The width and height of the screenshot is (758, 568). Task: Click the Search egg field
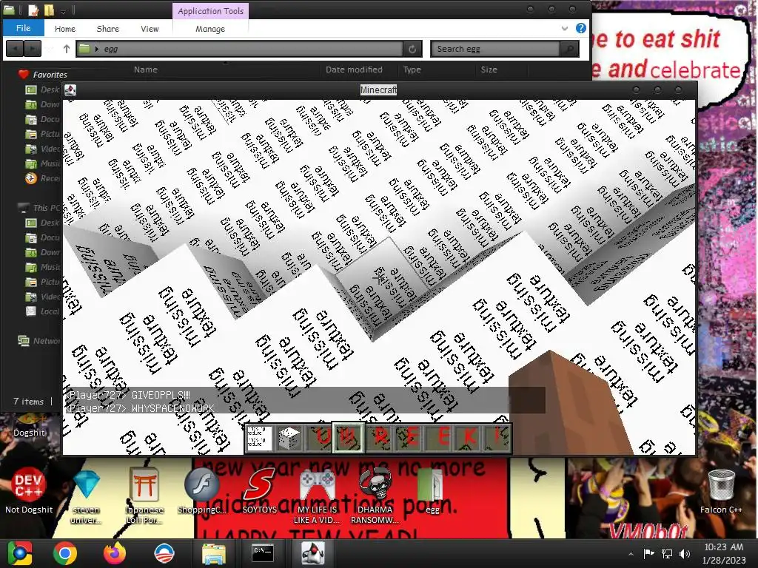pyautogui.click(x=495, y=49)
